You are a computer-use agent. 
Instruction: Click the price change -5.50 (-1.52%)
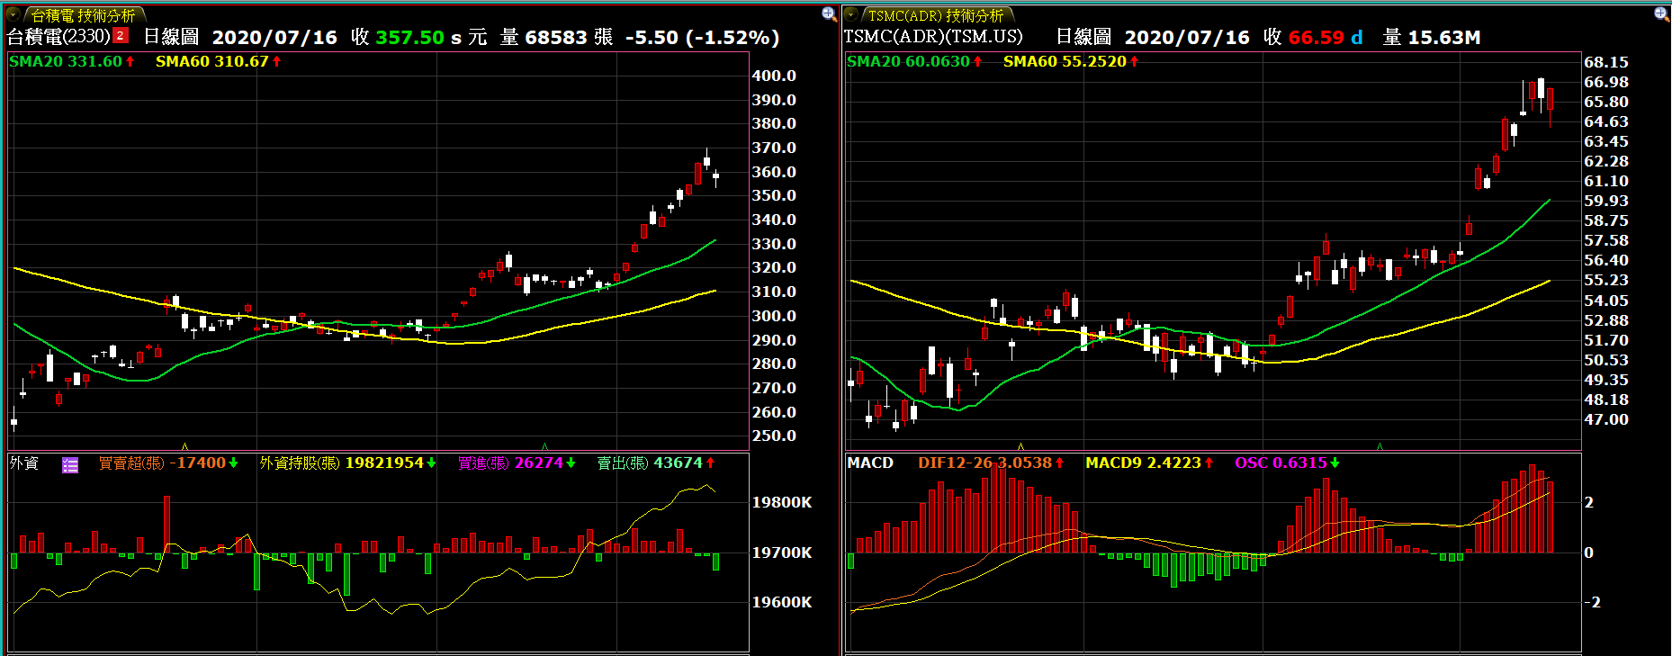coord(702,38)
